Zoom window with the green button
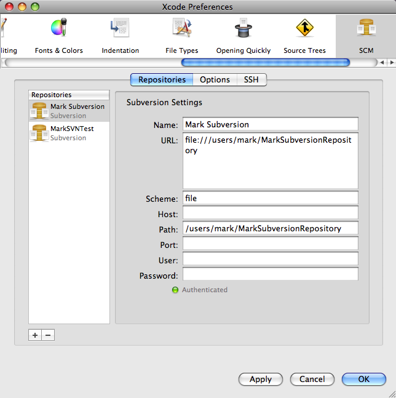The width and height of the screenshot is (396, 398). click(x=35, y=7)
